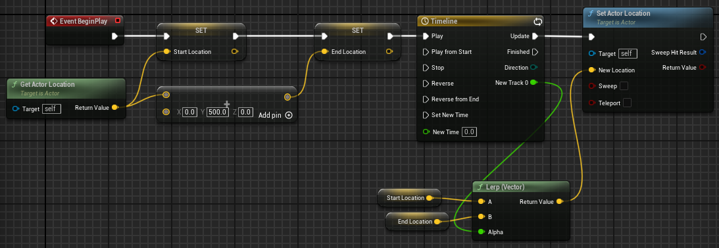Screen dimensions: 719x248
Task: Click the Timeline loop icon
Action: coord(538,21)
